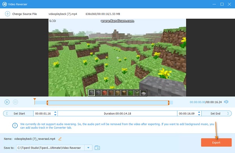Stop the video playback
This screenshot has width=235, height=153.
coord(15,102)
